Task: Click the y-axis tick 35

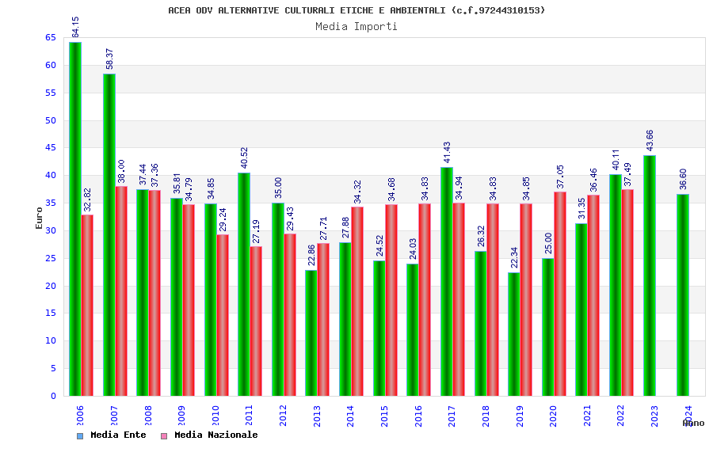Action: (51, 203)
